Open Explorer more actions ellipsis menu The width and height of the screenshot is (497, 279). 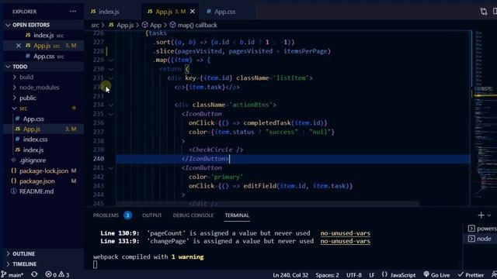pos(73,12)
